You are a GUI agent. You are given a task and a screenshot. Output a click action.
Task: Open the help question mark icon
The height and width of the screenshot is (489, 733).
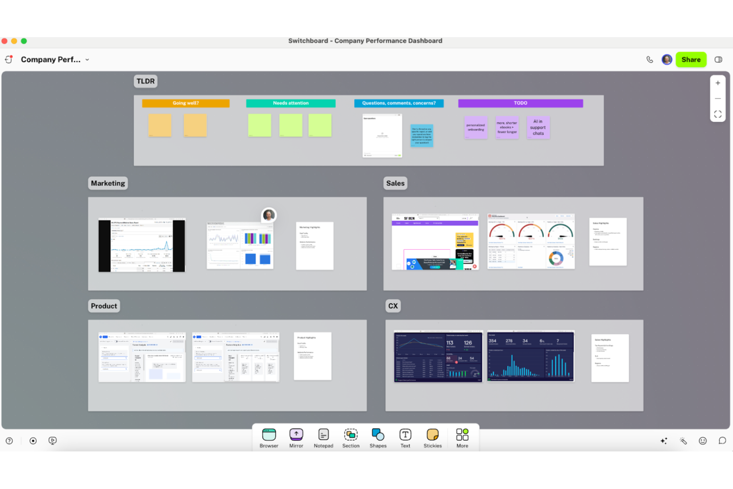coord(9,440)
